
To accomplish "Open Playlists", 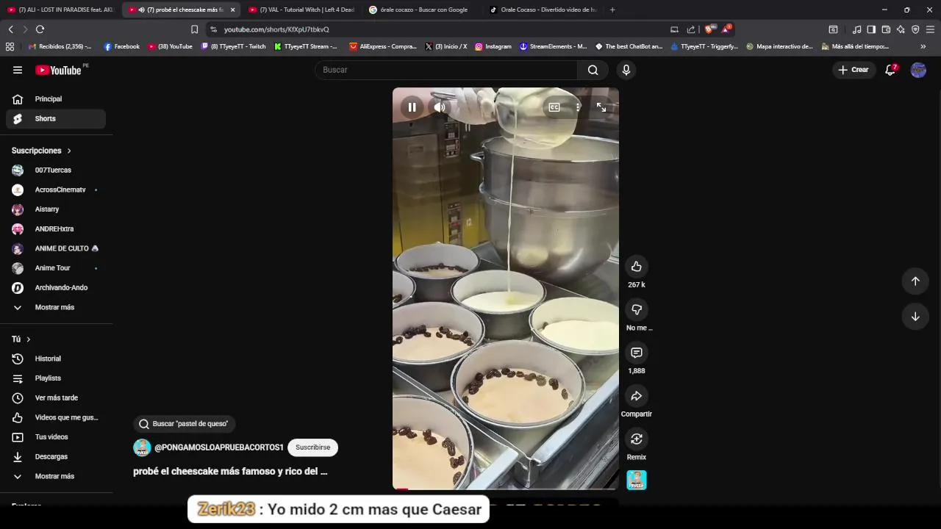I will click(x=56, y=378).
